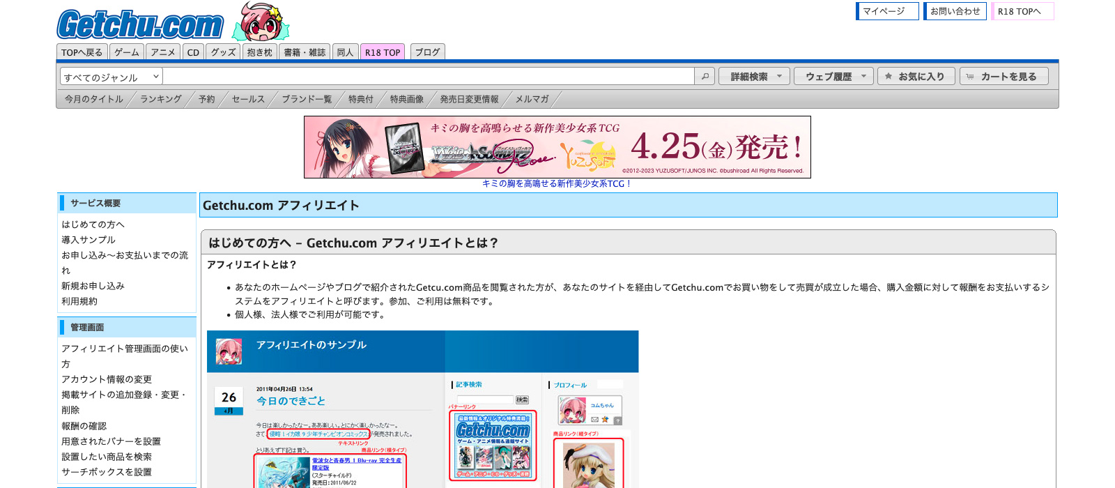Click the pink-haired mascot character icon
Screen dimensions: 1115x488
point(260,22)
